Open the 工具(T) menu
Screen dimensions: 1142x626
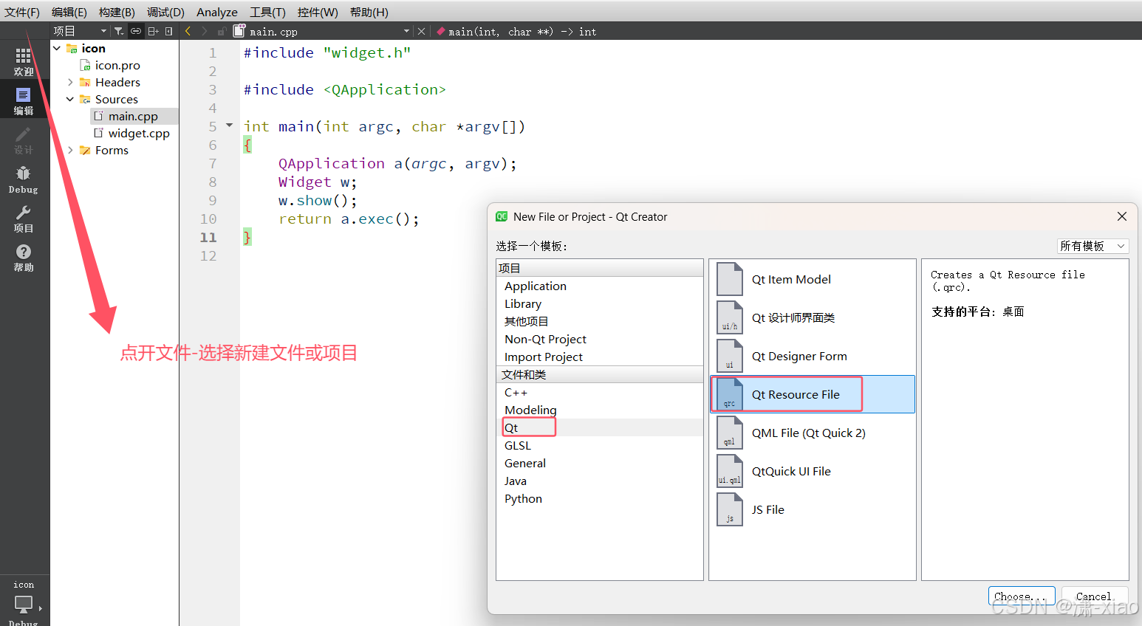click(267, 12)
